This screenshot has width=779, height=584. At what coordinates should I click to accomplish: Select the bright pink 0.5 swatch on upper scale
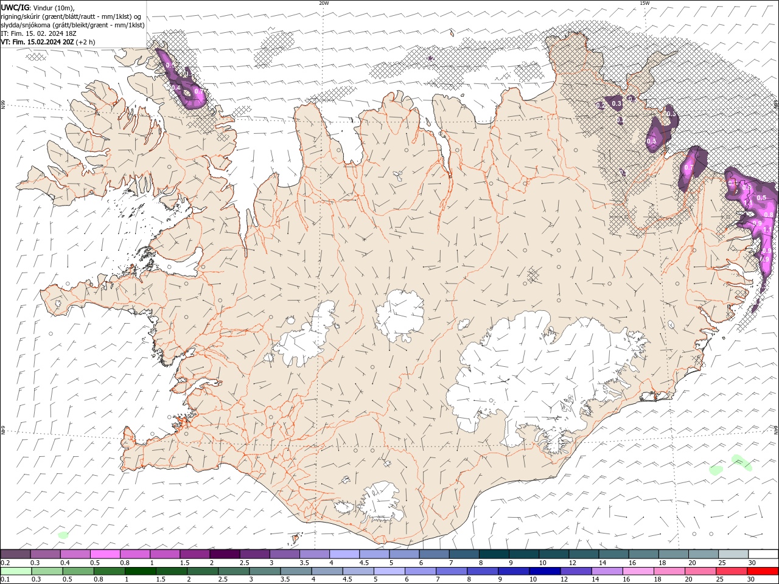[105, 554]
